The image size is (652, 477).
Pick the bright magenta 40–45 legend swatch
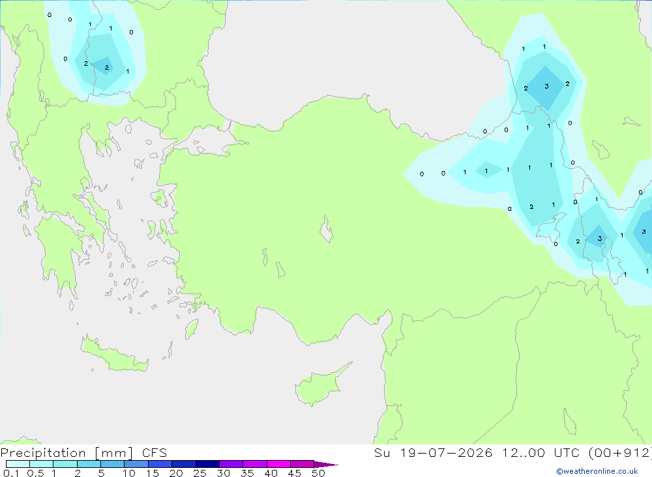(x=278, y=464)
